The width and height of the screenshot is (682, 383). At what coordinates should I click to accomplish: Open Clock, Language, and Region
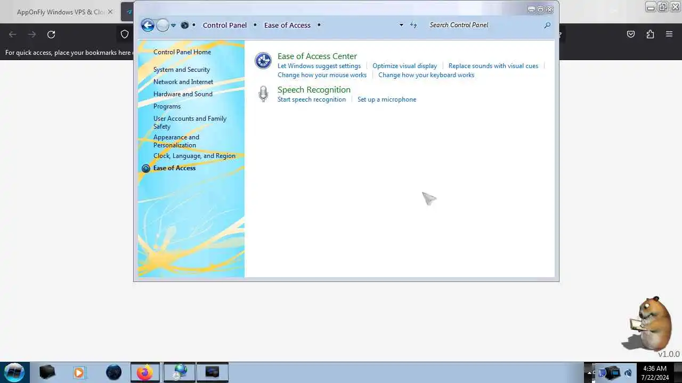coord(194,156)
